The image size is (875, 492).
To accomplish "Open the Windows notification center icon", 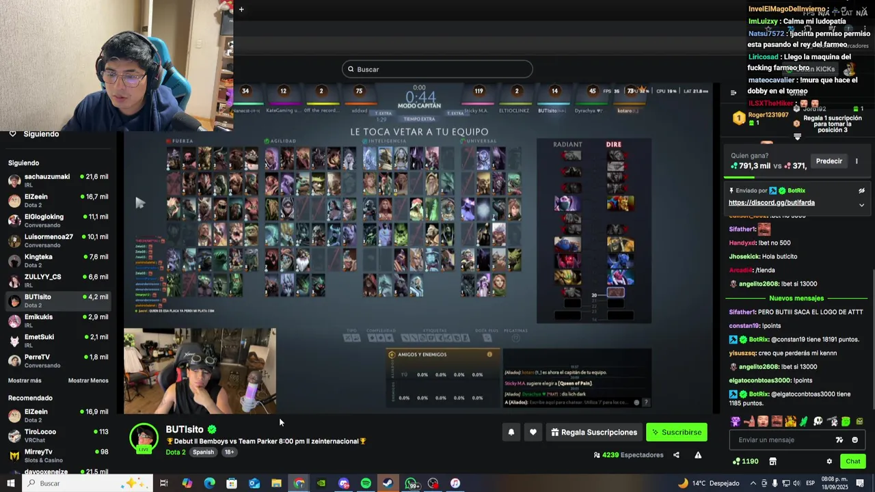I will click(860, 483).
